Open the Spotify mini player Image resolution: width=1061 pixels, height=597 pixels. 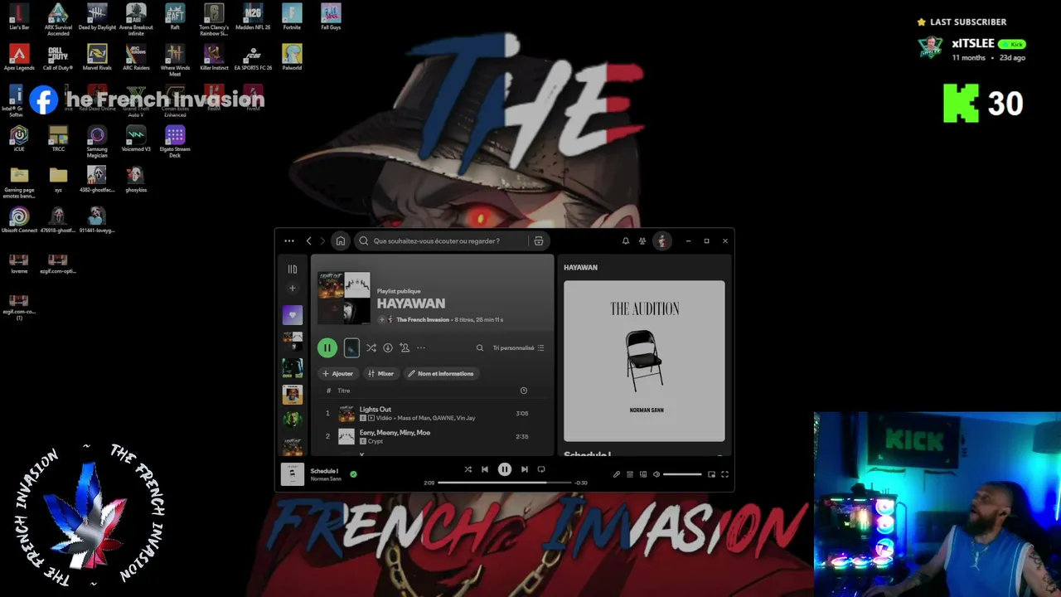coord(711,474)
